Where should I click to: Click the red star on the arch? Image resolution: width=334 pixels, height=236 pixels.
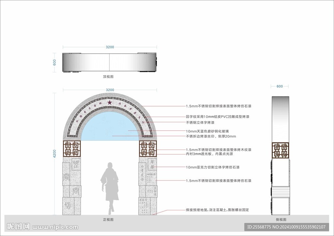110,103
